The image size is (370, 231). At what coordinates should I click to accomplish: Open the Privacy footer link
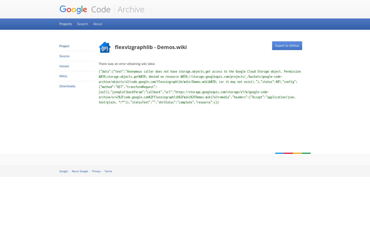[x=96, y=171]
